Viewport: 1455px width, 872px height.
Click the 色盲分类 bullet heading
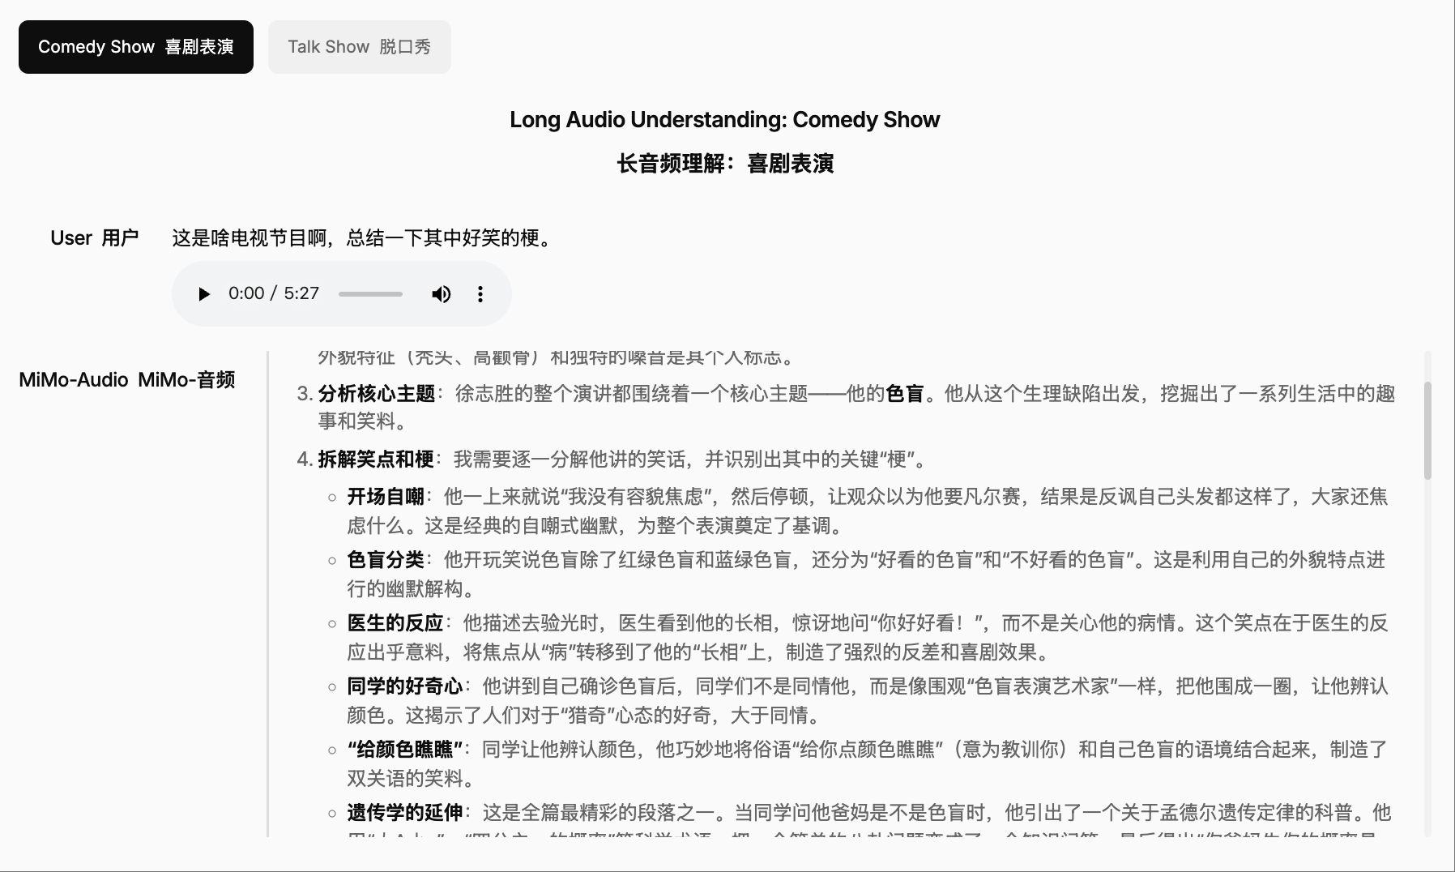386,560
